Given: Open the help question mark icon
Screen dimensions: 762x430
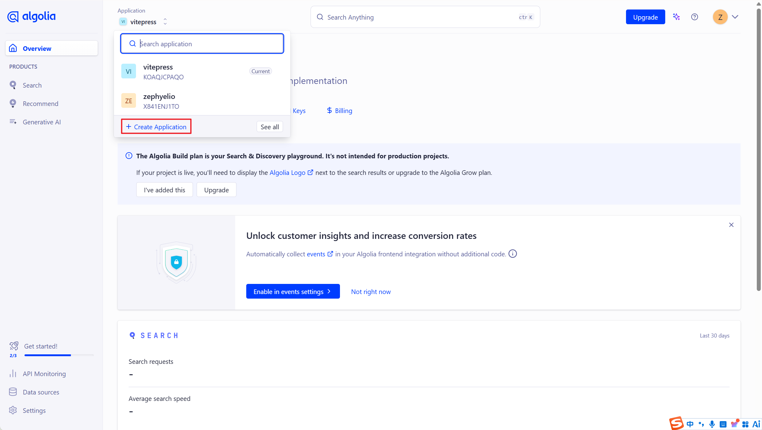Looking at the screenshot, I should (x=694, y=17).
